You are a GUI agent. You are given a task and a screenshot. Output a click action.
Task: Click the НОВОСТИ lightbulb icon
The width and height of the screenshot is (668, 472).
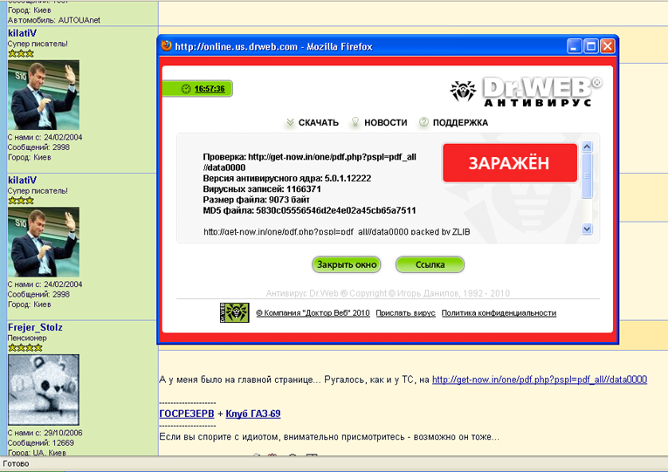[355, 123]
